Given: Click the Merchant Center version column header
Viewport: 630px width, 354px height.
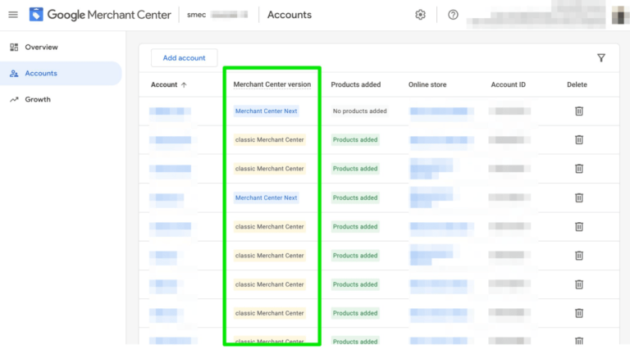Looking at the screenshot, I should click(272, 84).
